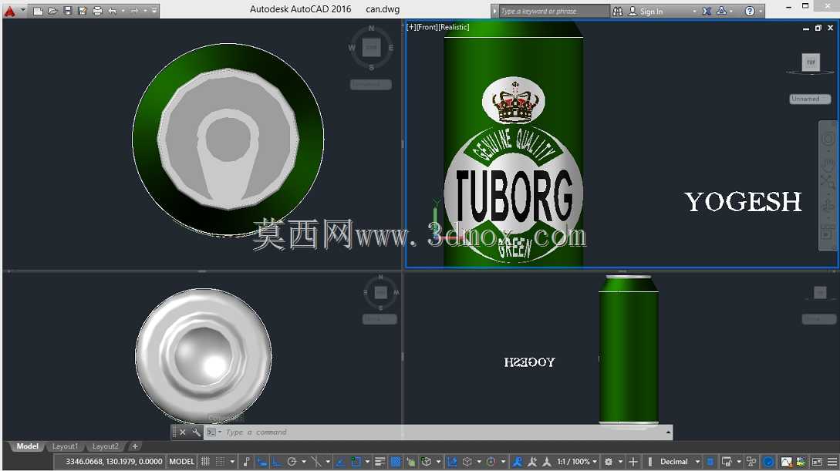
Task: Open the Help question mark icon
Action: point(750,11)
